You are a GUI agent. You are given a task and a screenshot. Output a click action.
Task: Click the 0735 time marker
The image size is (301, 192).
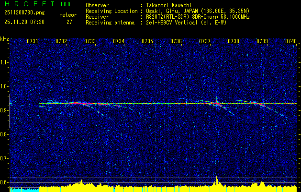click(147, 41)
